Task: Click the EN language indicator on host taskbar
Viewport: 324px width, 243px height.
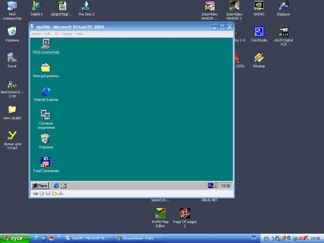Action: pos(254,238)
